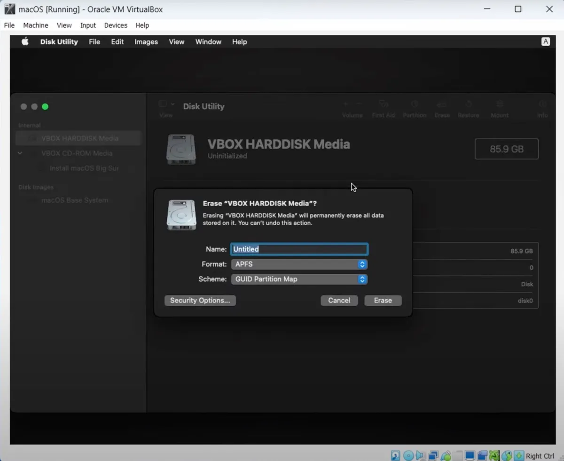564x461 pixels.
Task: Click the Uninitialized status text
Action: click(227, 156)
